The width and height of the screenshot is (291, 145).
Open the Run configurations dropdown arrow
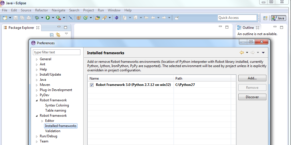point(53,18)
